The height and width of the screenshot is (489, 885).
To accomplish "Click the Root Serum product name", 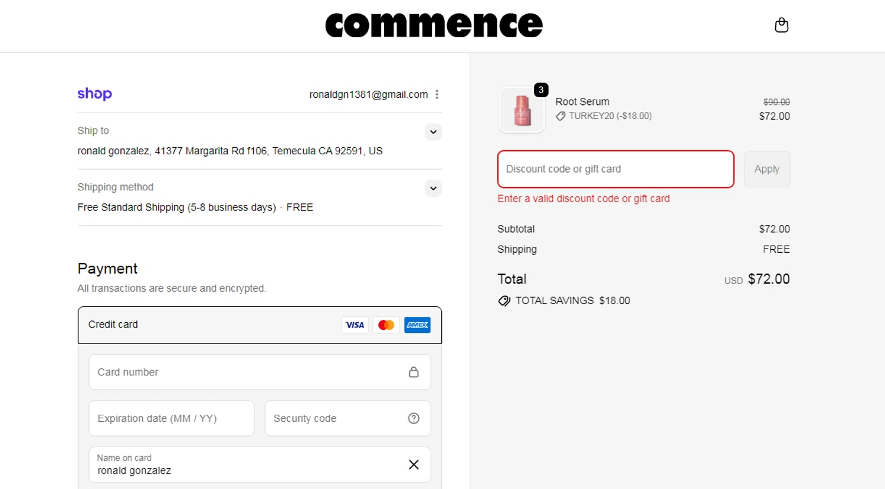I will click(582, 101).
